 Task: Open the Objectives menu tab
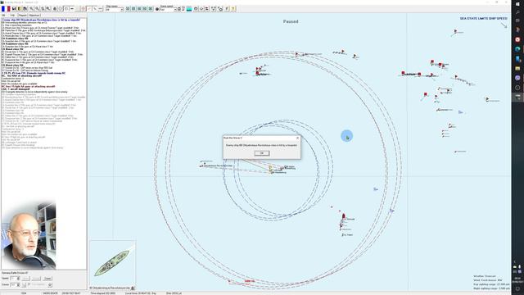tap(34, 16)
